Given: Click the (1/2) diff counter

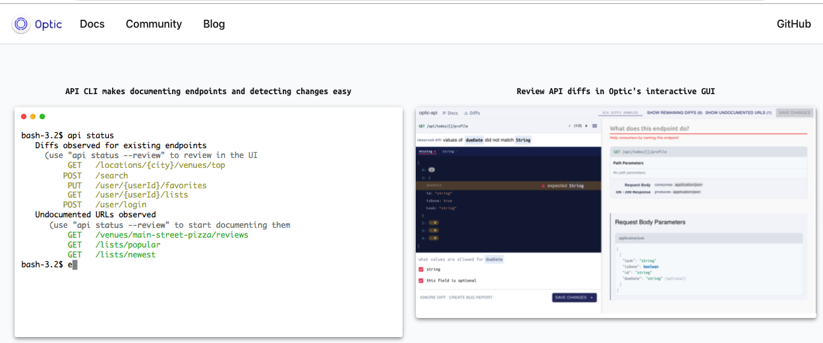Looking at the screenshot, I should click(578, 126).
